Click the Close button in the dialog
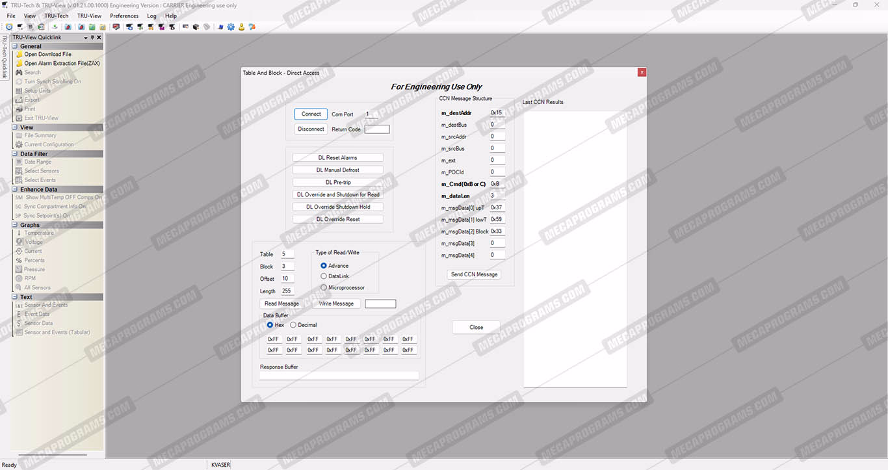888x470 pixels. pos(477,327)
